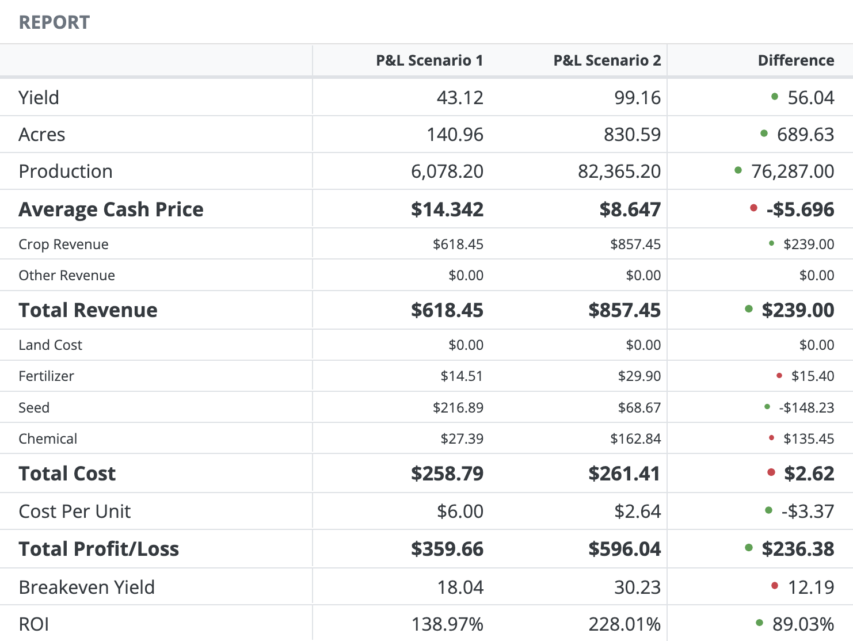Click the red dot beside Total Cost difference
The image size is (853, 641).
[771, 472]
